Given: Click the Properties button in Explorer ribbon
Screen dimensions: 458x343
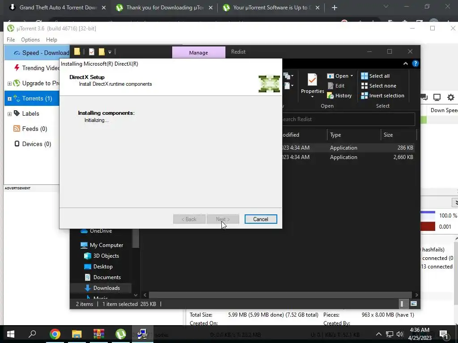Looking at the screenshot, I should [x=312, y=85].
